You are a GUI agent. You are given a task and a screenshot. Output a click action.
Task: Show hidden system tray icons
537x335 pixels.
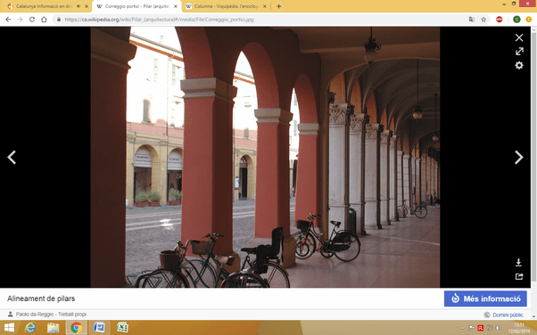pyautogui.click(x=462, y=328)
